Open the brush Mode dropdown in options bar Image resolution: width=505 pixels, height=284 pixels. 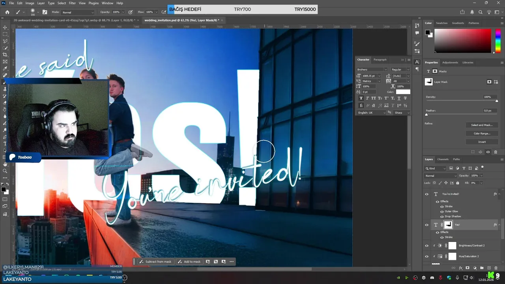[x=78, y=12]
